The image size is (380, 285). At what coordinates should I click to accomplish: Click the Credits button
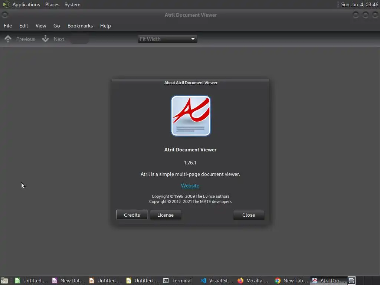[x=132, y=215]
